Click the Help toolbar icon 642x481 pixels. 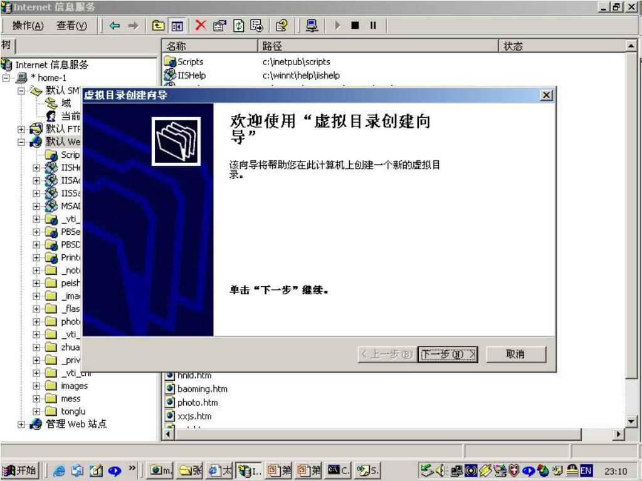[282, 26]
